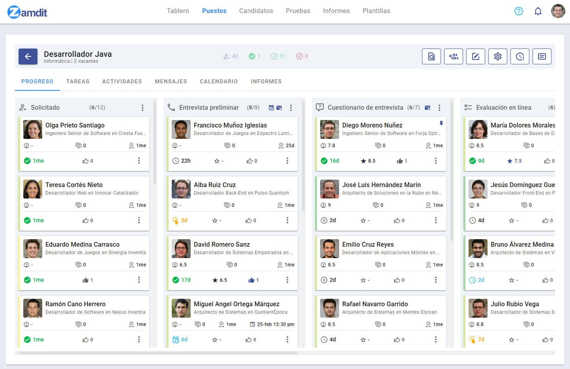Viewport: 570px width, 369px height.
Task: Toggle thumbs up on David Romero Sanz card
Action: (251, 280)
